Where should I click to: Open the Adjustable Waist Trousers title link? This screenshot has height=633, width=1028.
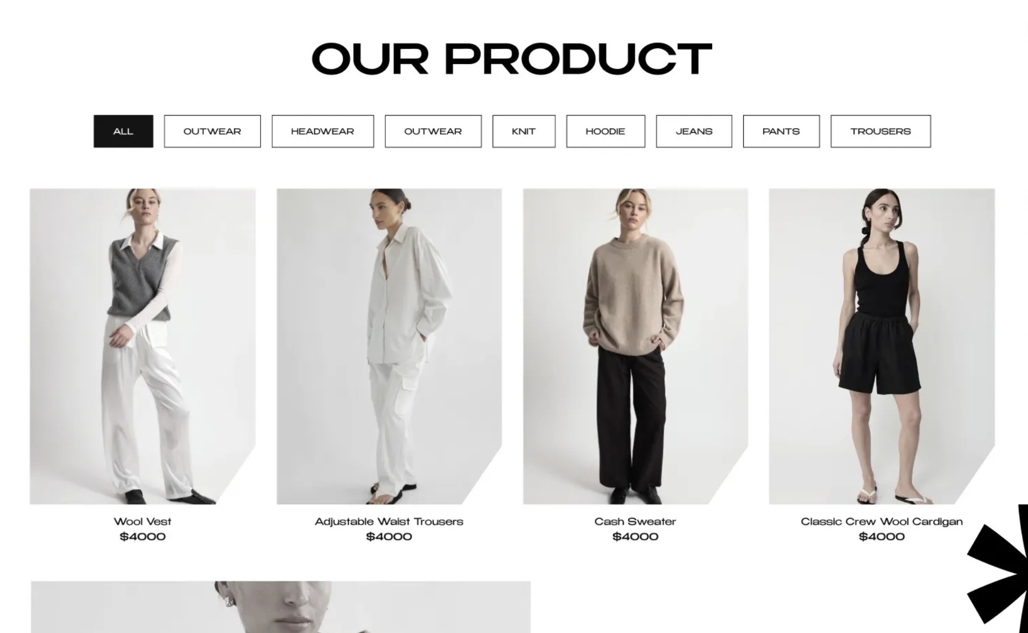(x=389, y=521)
